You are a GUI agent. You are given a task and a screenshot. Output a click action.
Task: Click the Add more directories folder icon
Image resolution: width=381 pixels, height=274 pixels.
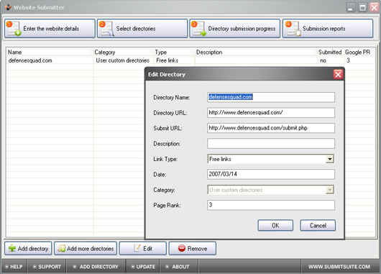tap(62, 248)
